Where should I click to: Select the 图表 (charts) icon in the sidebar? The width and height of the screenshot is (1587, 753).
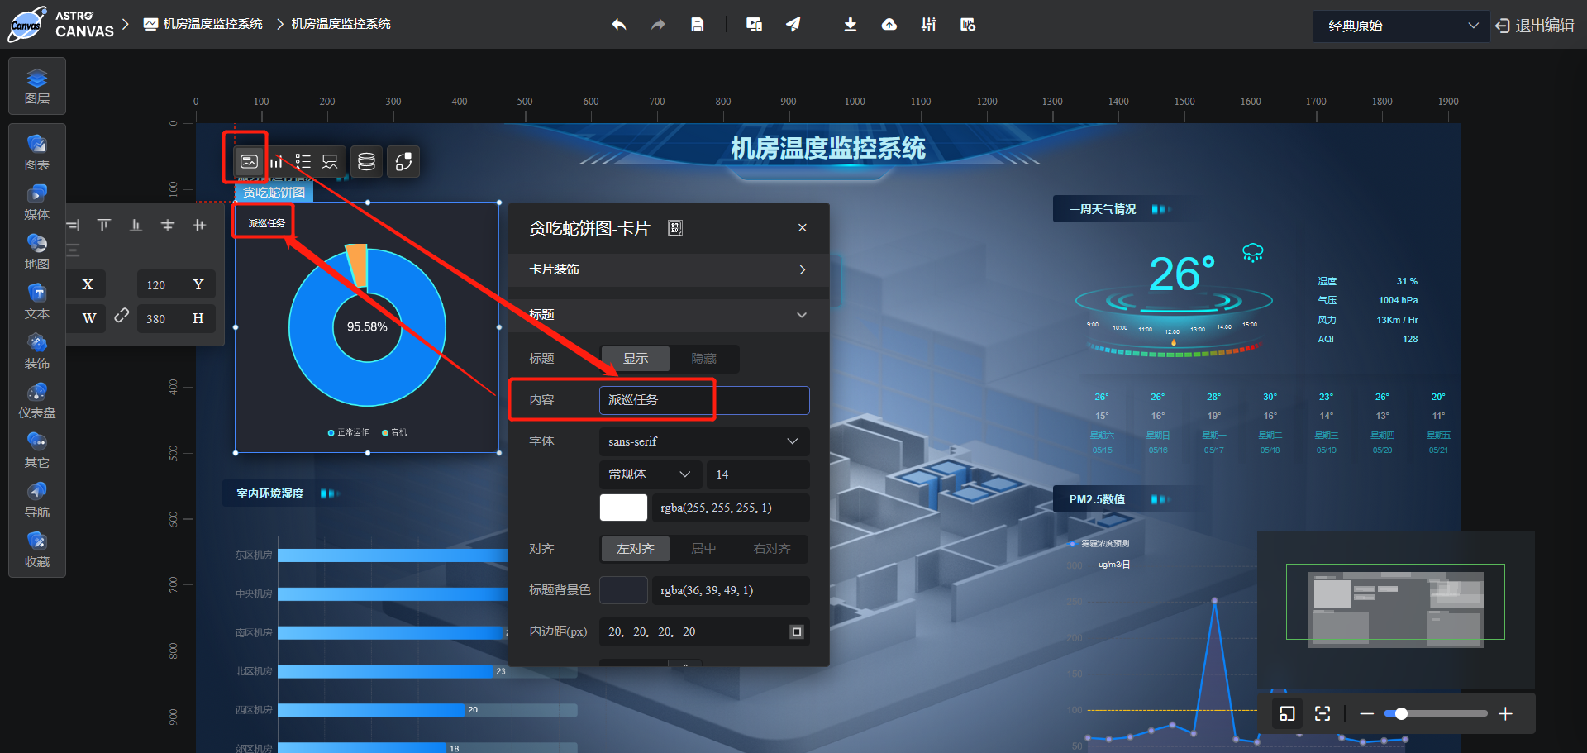pos(36,154)
